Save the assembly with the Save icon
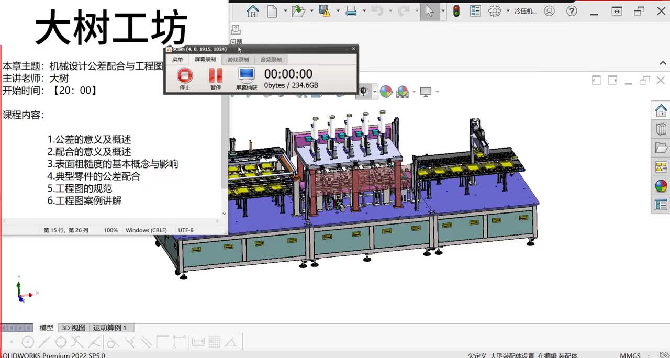This screenshot has width=670, height=358. tap(325, 10)
